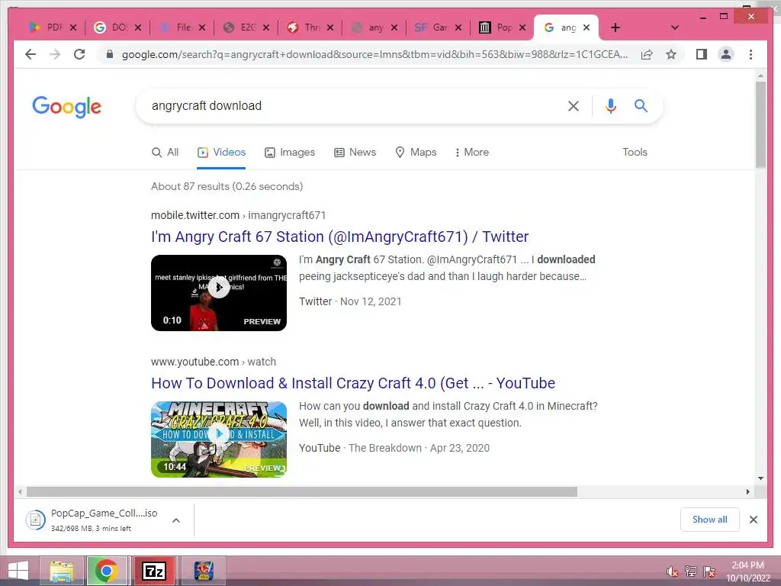781x586 pixels.
Task: Click the address bar URL
Action: coord(374,54)
